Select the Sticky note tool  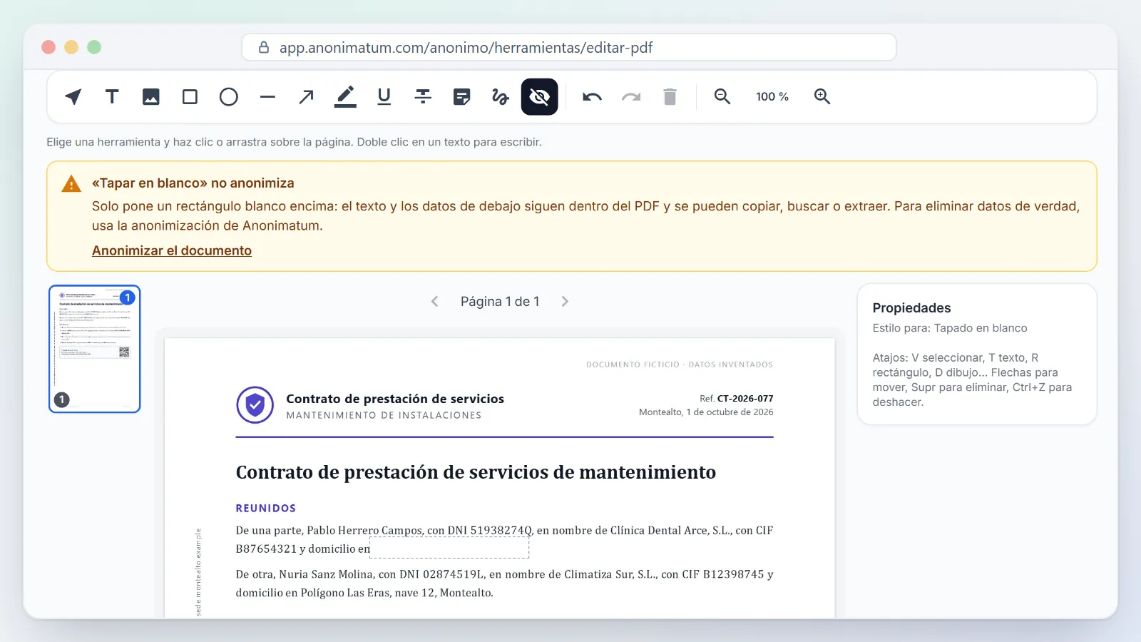[462, 97]
